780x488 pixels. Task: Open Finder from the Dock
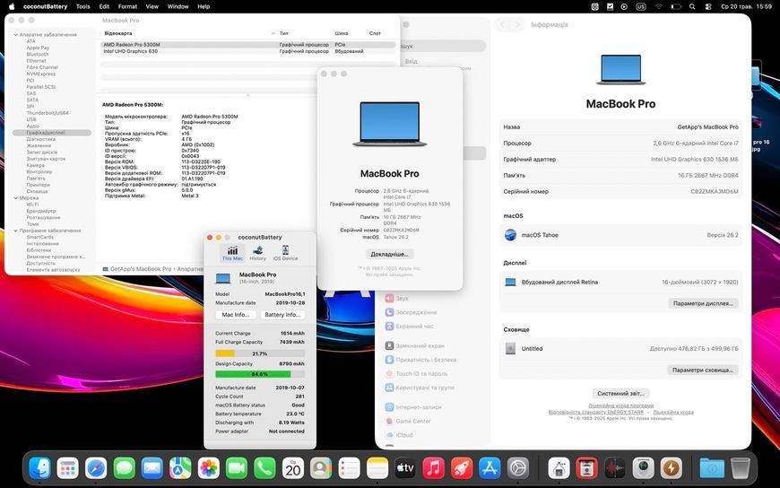click(39, 468)
